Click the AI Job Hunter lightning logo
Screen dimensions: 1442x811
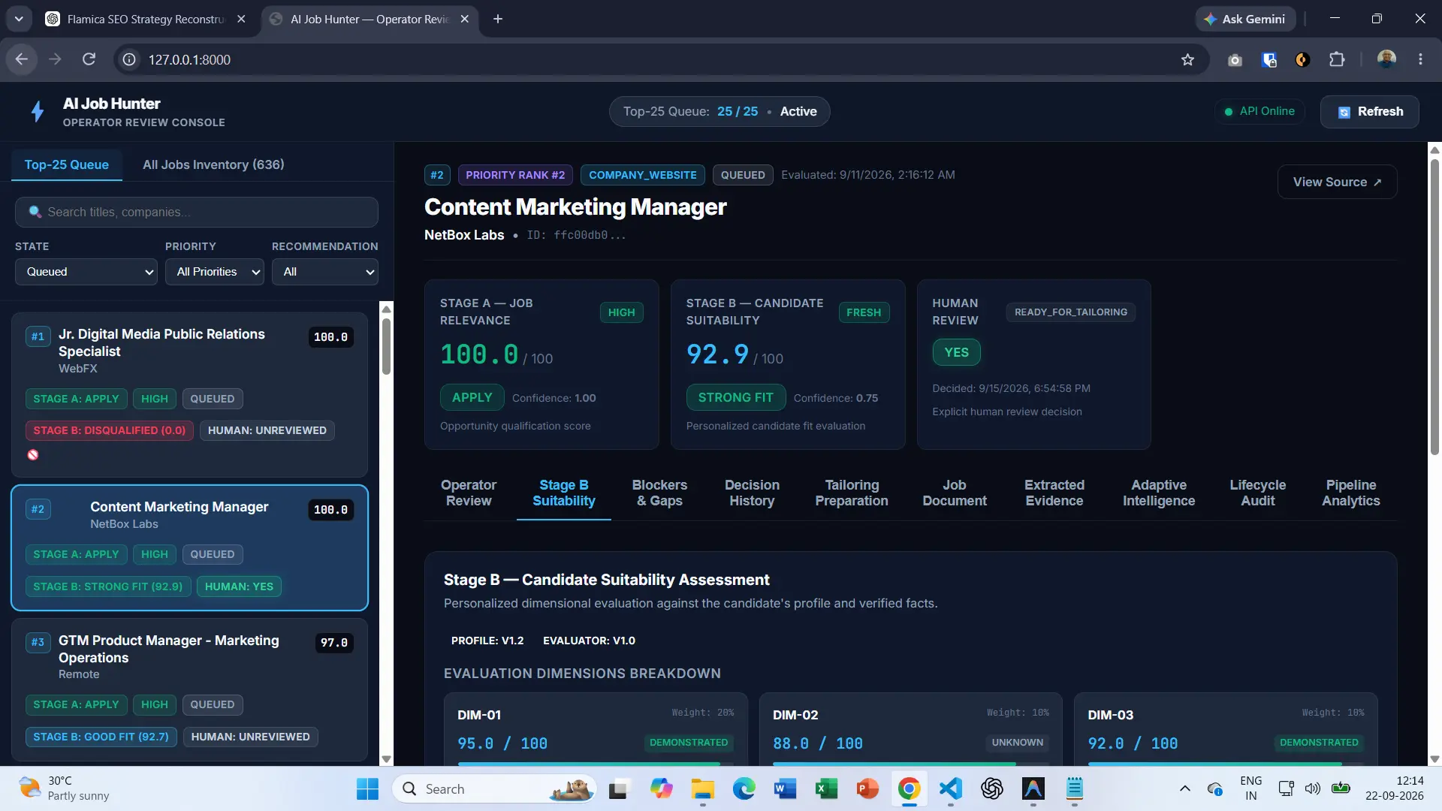click(x=37, y=112)
